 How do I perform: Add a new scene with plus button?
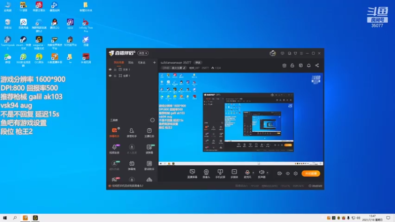pos(155,63)
